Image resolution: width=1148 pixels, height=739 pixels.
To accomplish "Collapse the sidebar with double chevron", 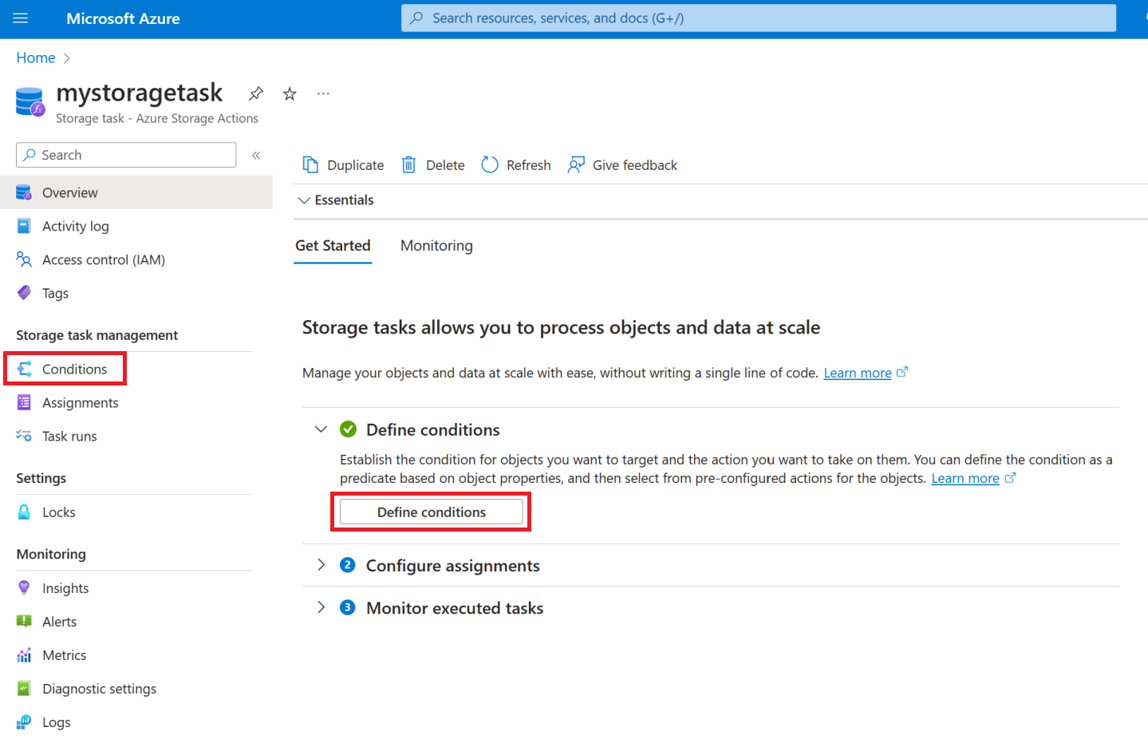I will click(x=256, y=155).
